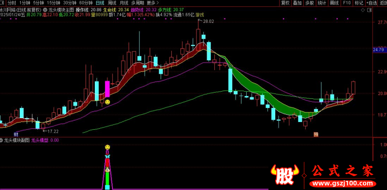Click the 画线 drawing button
Viewport: 387px width, 190px height.
pyautogui.click(x=334, y=3)
